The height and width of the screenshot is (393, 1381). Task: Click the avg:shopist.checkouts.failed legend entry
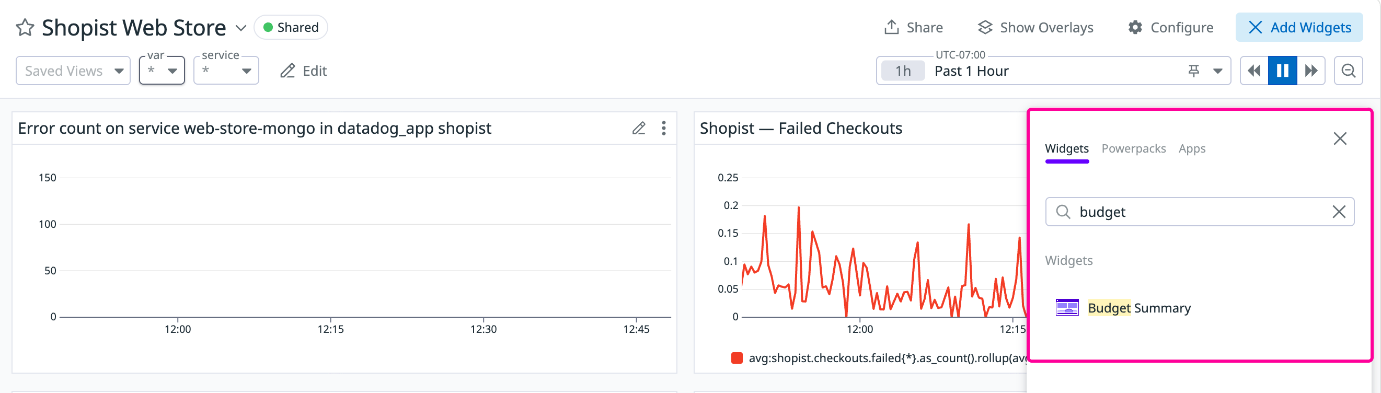886,358
